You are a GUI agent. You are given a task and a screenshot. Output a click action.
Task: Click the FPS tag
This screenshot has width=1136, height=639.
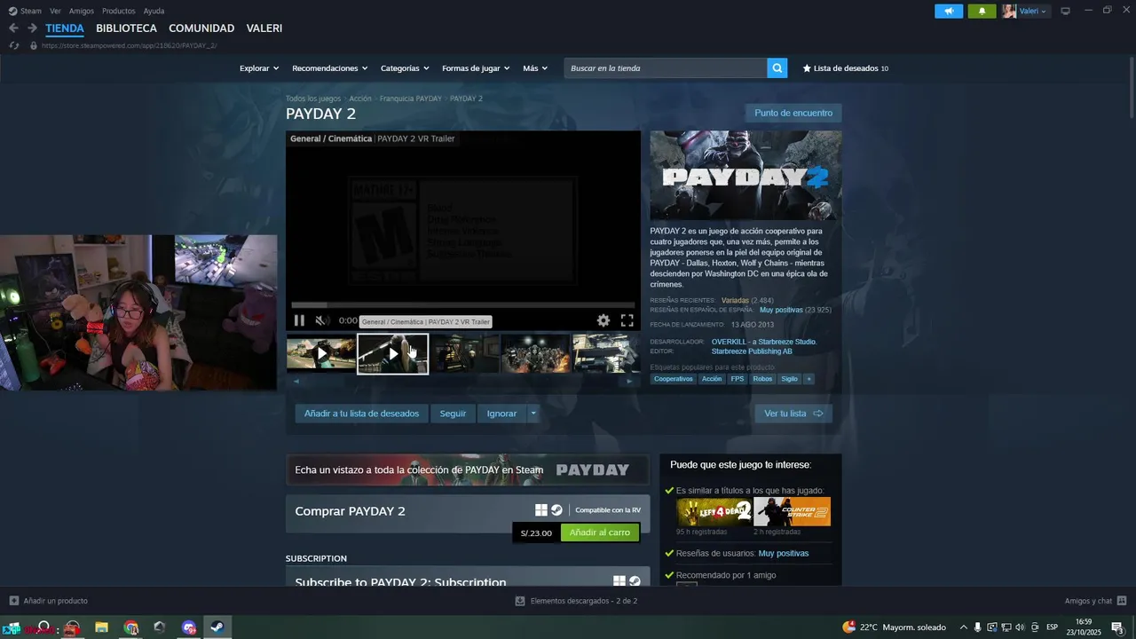(738, 379)
